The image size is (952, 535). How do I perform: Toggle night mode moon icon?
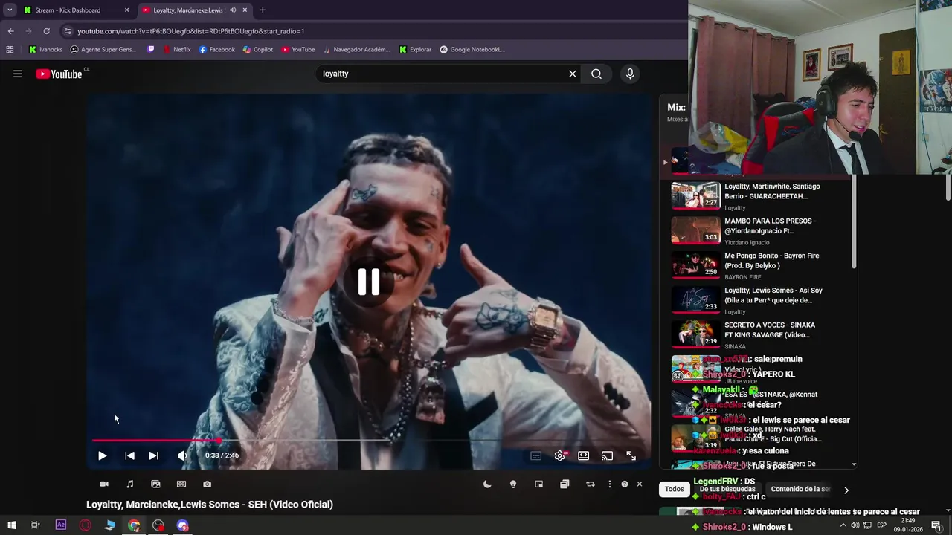(x=487, y=484)
